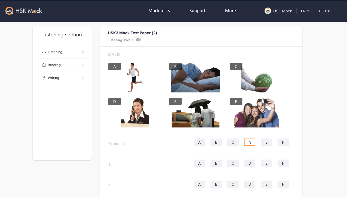347x197 pixels.
Task: Click the book icon beside Reading
Action: pos(44,65)
